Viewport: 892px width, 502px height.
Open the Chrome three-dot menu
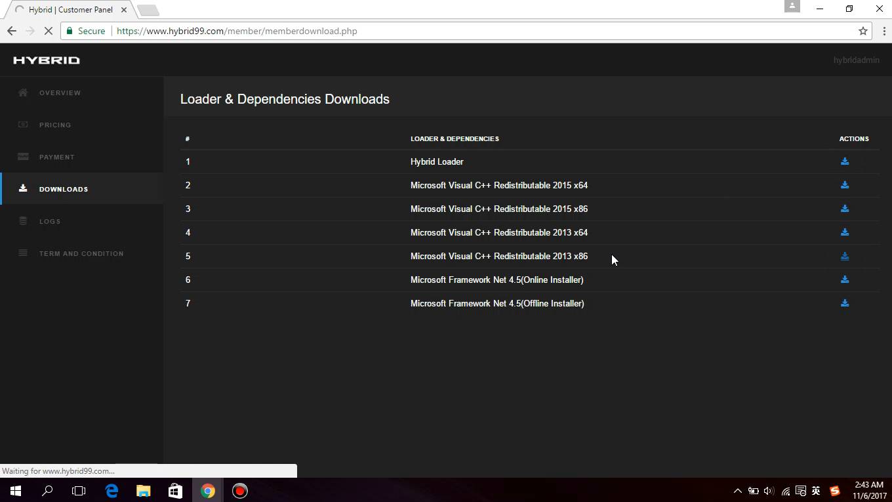click(x=884, y=31)
